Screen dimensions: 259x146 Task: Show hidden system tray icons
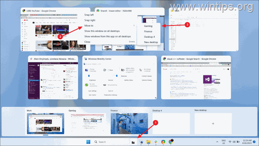click(x=217, y=142)
